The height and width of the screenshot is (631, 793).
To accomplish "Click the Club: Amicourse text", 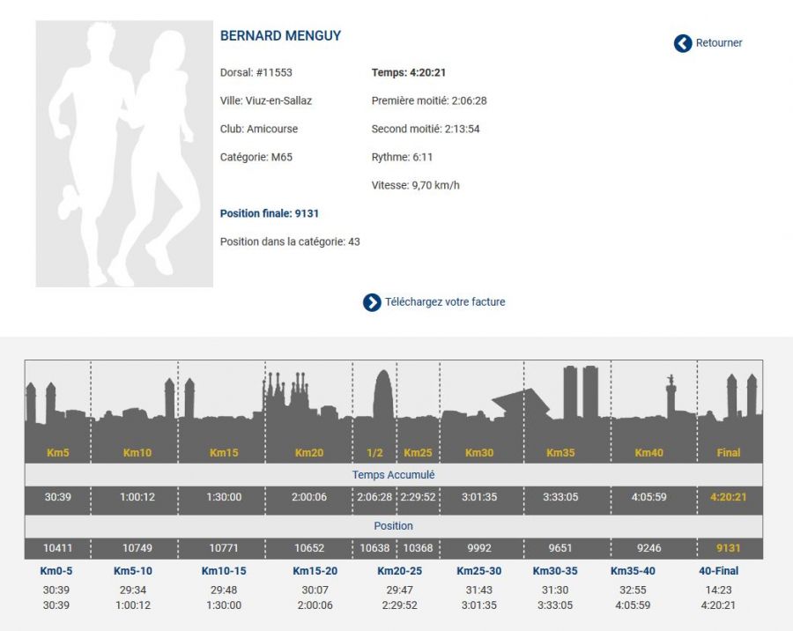I will pyautogui.click(x=258, y=129).
